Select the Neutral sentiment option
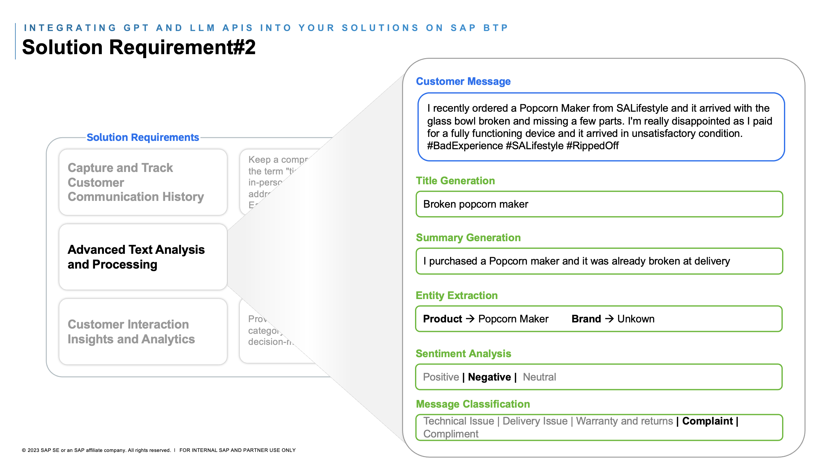 539,377
